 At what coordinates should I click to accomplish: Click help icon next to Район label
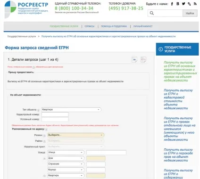click(x=44, y=141)
